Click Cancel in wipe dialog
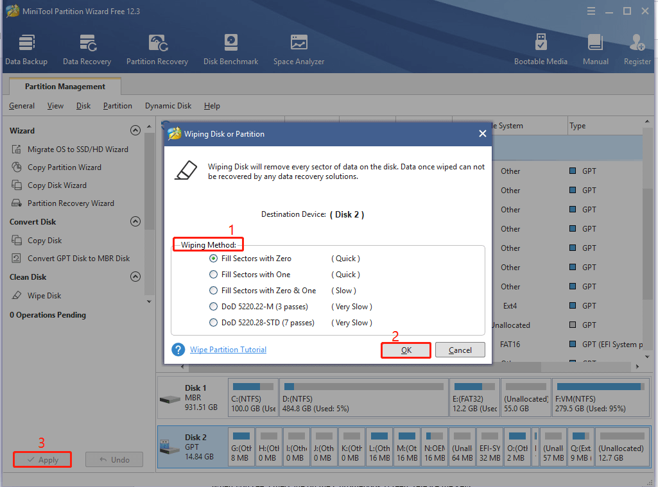The image size is (658, 487). coord(460,350)
